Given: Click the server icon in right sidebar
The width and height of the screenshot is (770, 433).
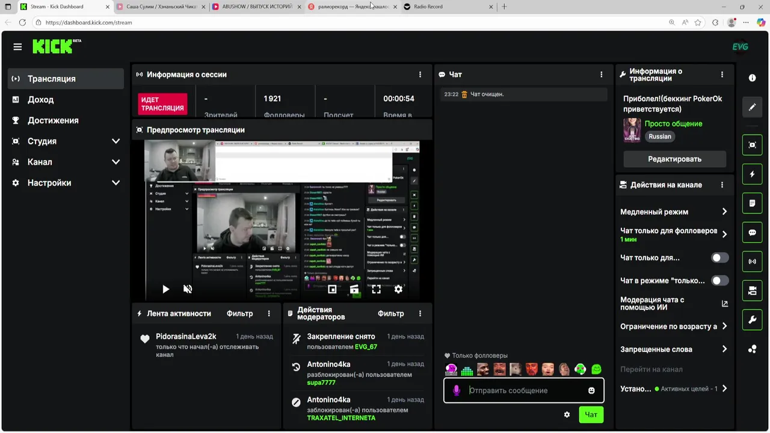Looking at the screenshot, I should (752, 291).
